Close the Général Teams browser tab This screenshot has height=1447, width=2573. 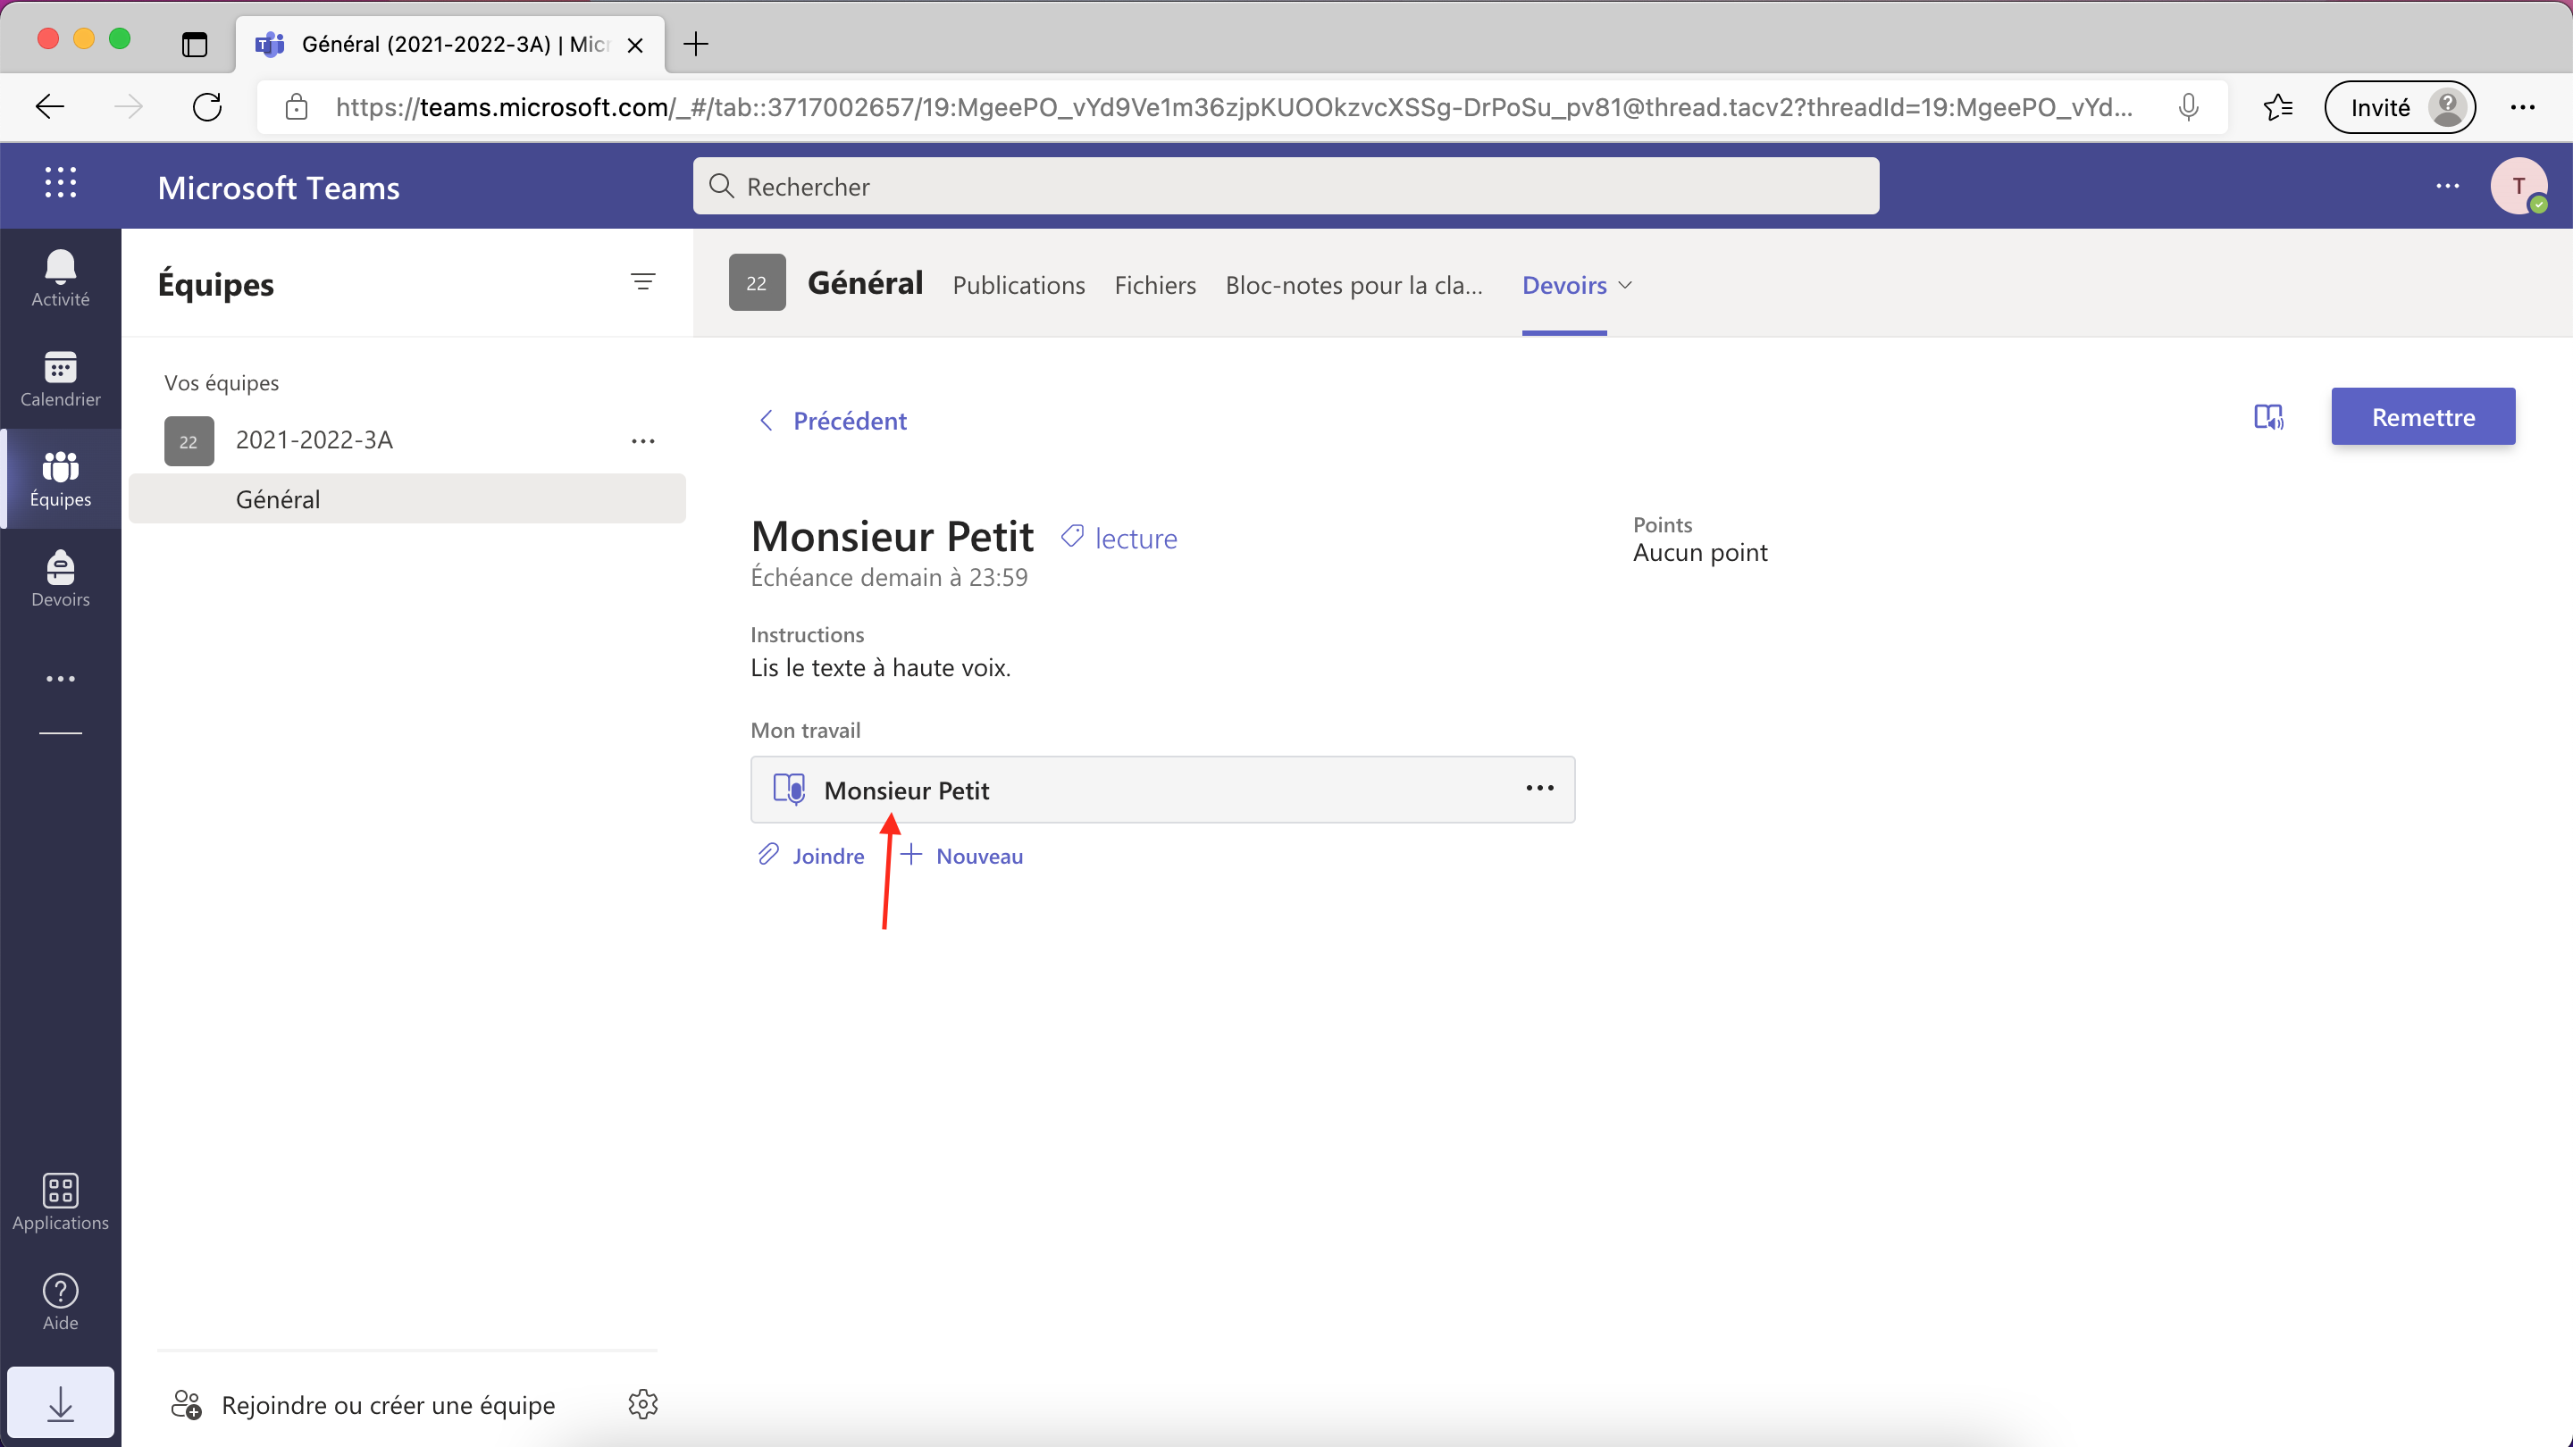coord(634,45)
